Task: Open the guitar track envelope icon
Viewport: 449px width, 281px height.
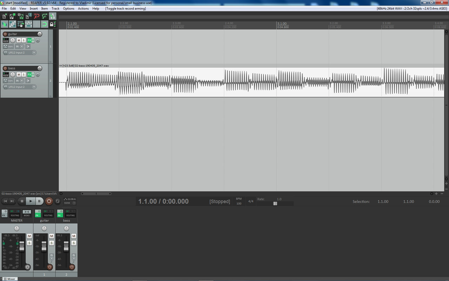Action: coord(5,46)
